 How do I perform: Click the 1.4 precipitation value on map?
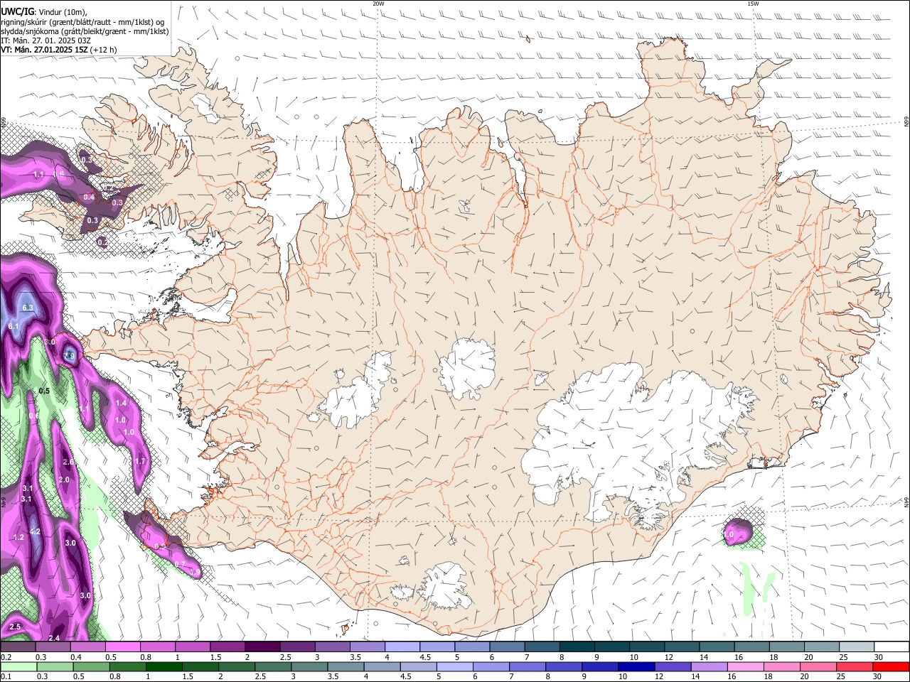pos(121,403)
